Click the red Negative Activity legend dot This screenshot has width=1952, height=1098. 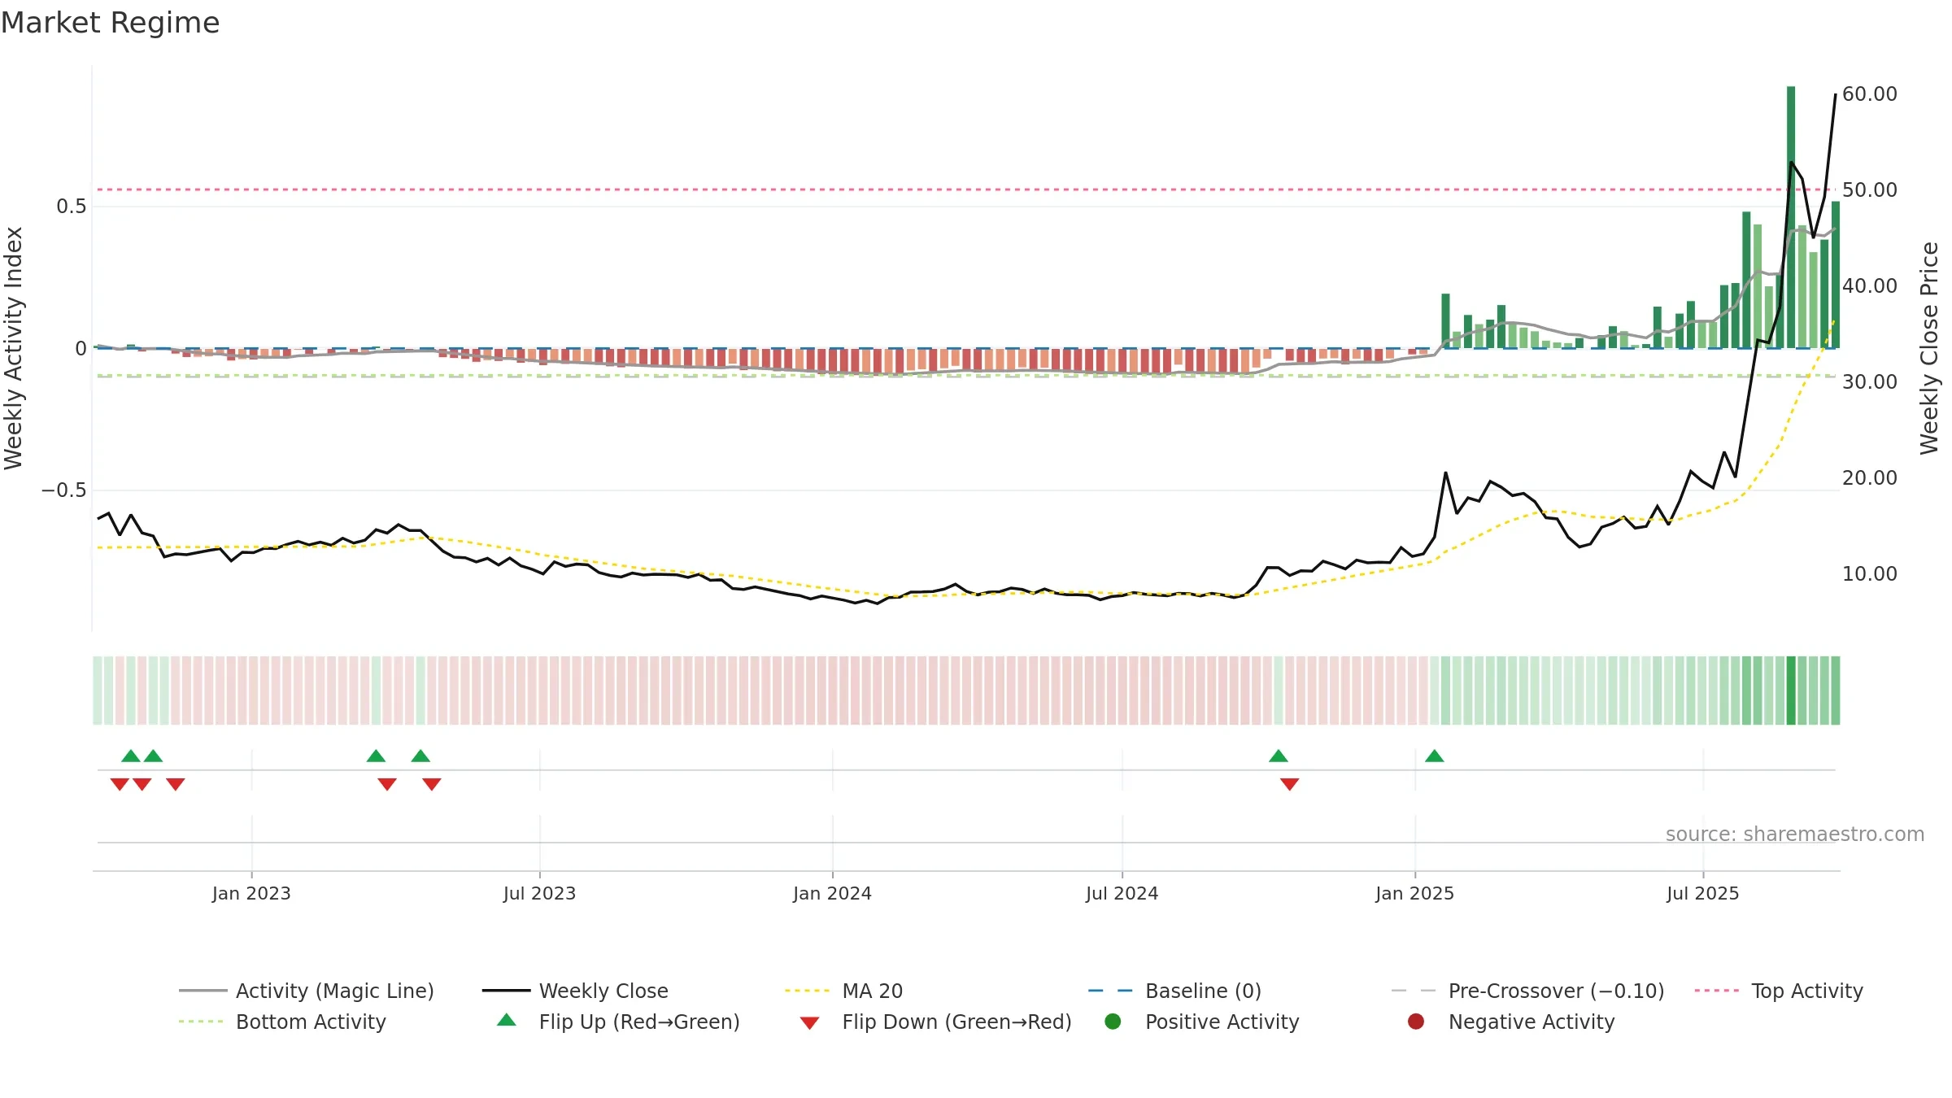(1416, 1022)
